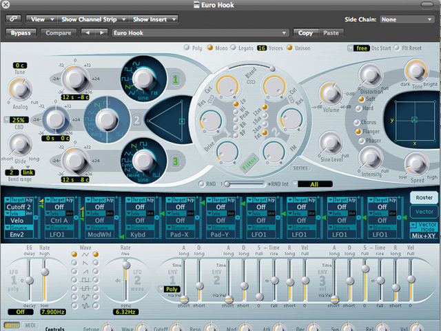441x331 pixels.
Task: Click the Tone dark-bright knob
Action: [x=416, y=71]
